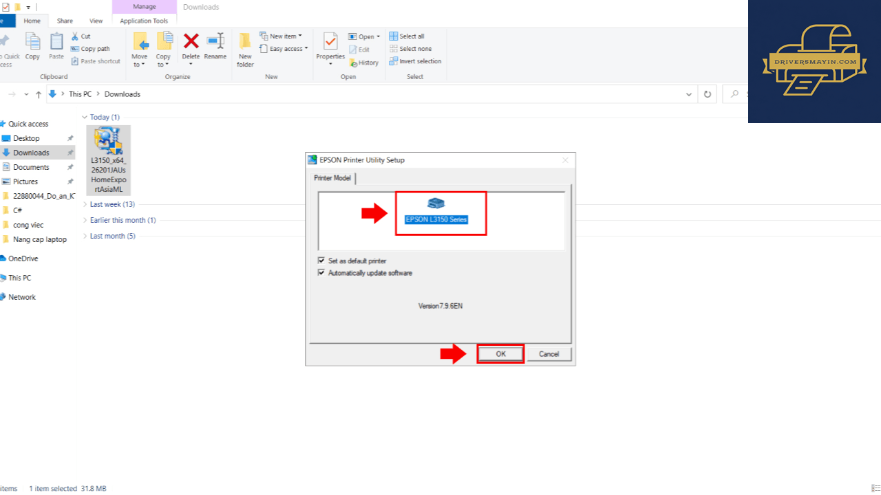Screen dimensions: 881x495
Task: Switch to the Share ribbon tab
Action: coord(65,21)
